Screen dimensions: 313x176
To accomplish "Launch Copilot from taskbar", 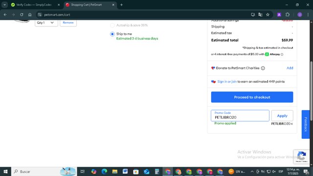I will tap(93, 172).
